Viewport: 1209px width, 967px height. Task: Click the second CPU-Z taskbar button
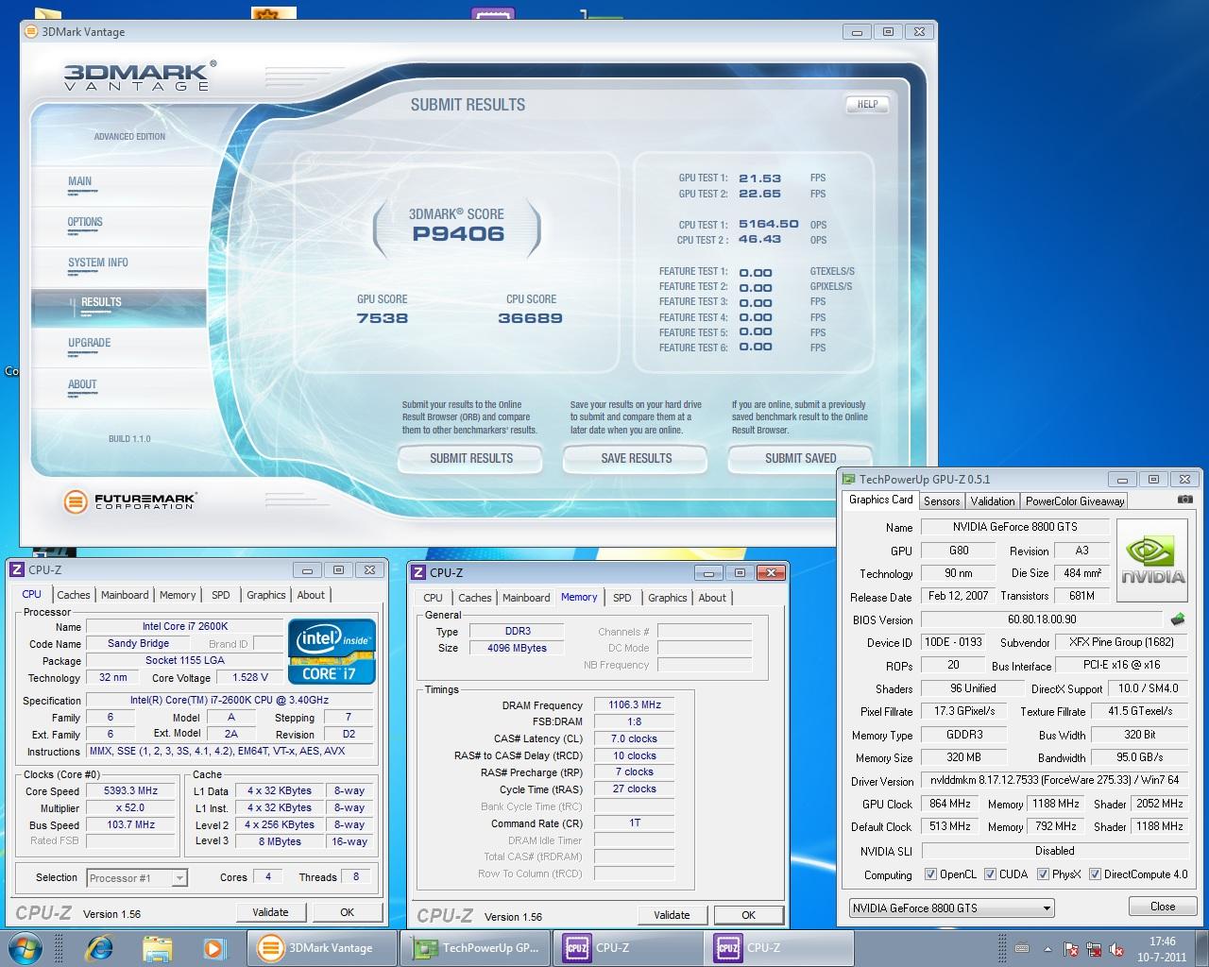(x=780, y=947)
